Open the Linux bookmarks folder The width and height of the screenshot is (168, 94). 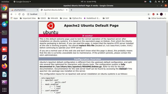(64, 18)
